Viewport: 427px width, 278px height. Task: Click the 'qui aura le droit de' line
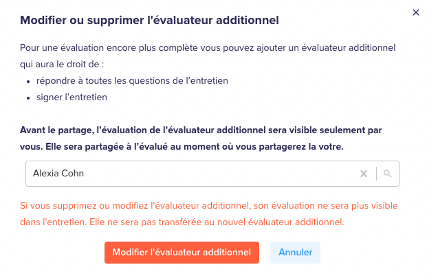pos(62,65)
